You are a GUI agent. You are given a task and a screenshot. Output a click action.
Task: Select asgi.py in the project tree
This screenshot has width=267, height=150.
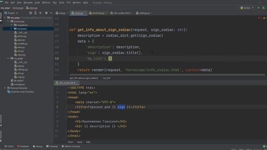pos(19,66)
